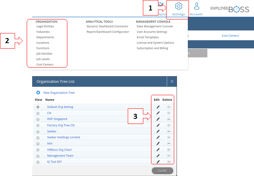The image size is (254, 176).
Task: Open Functions menu item
Action: pos(43,48)
